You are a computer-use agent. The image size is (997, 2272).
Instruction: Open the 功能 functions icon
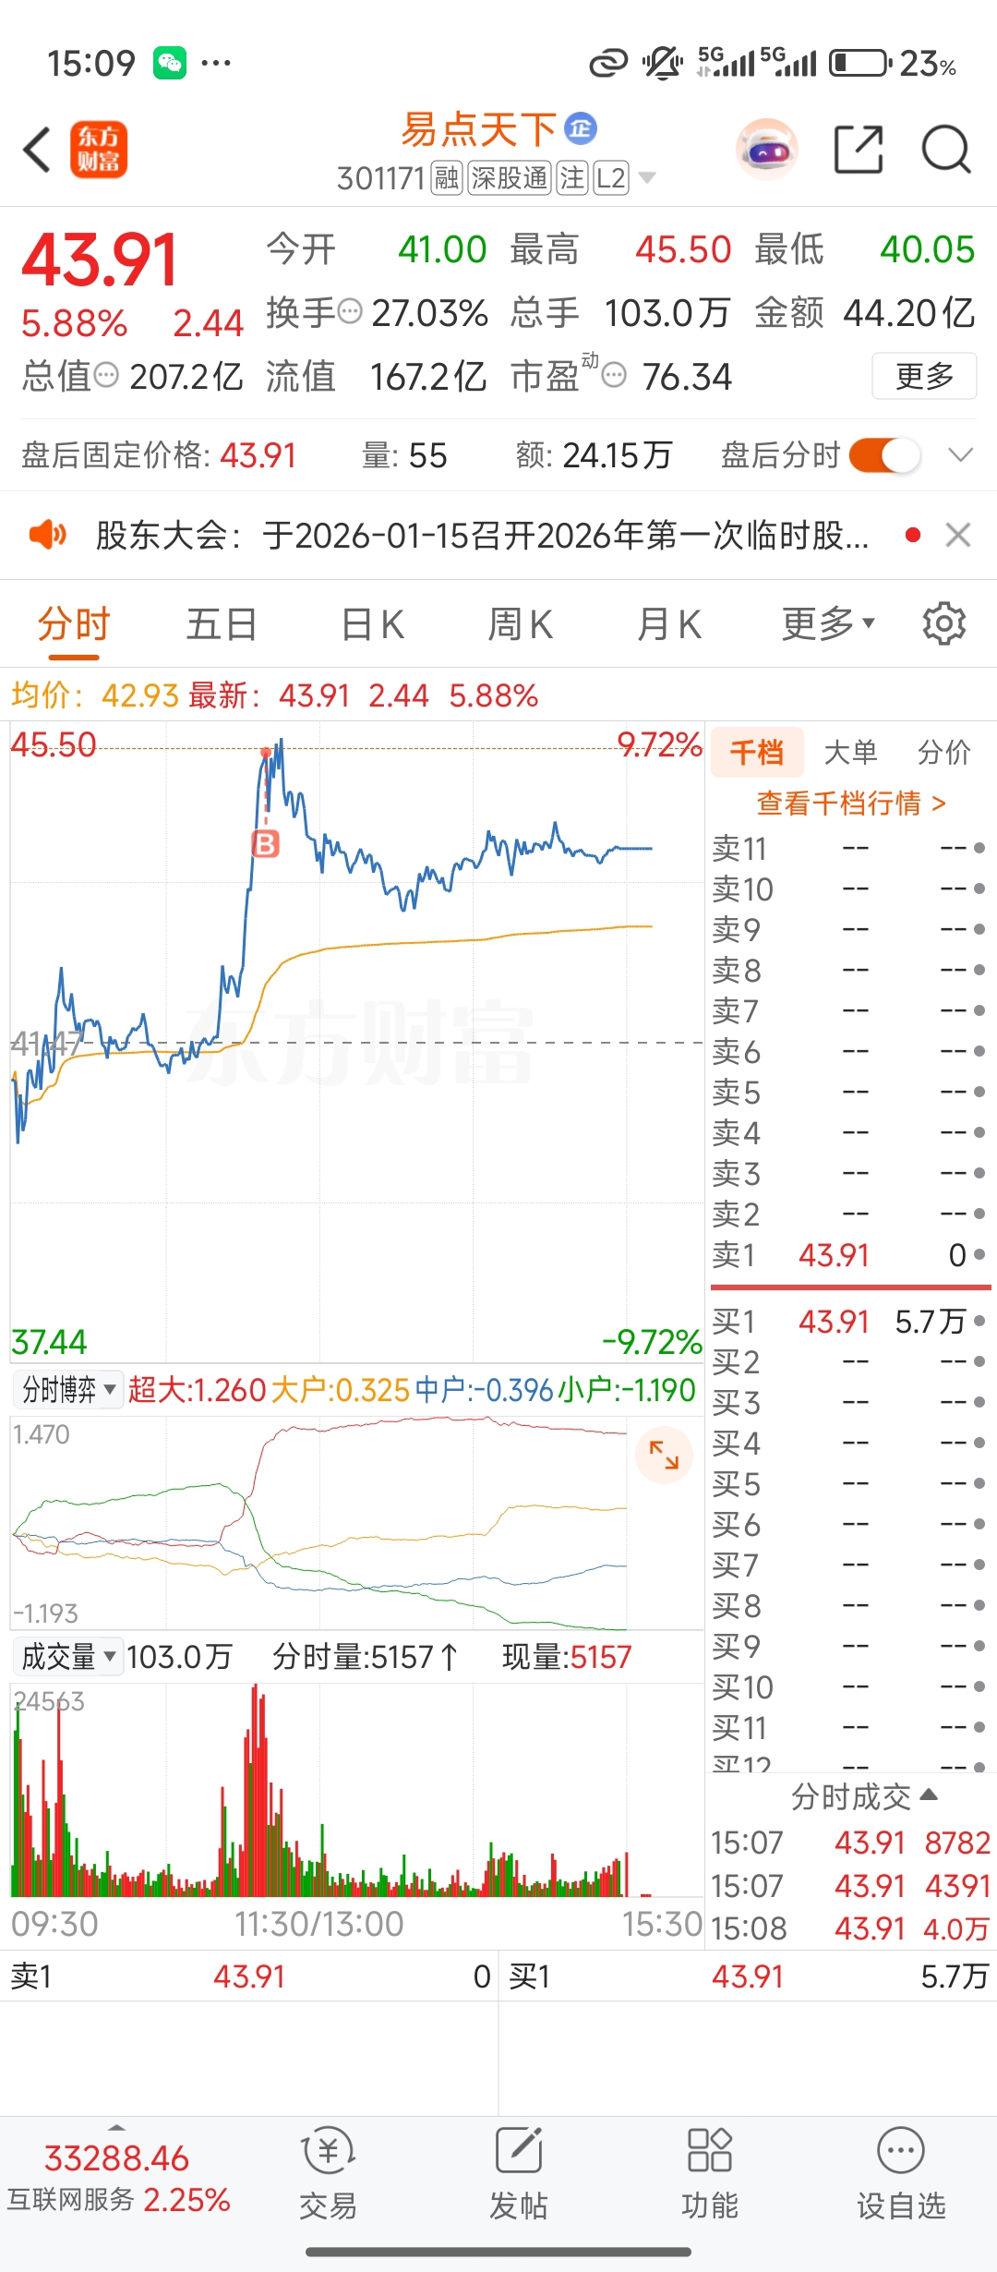709,2174
